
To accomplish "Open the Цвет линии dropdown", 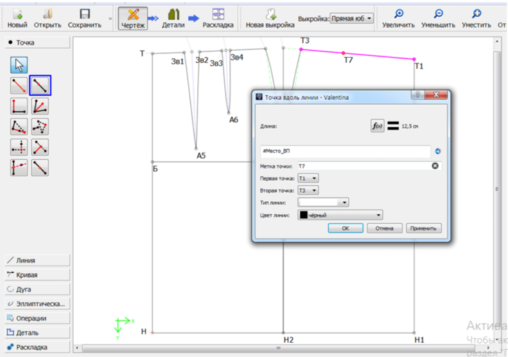I will (340, 215).
